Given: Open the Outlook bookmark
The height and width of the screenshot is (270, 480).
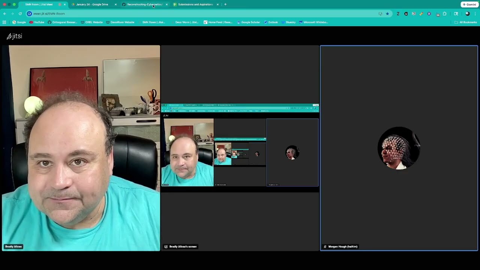Looking at the screenshot, I should click(x=271, y=22).
